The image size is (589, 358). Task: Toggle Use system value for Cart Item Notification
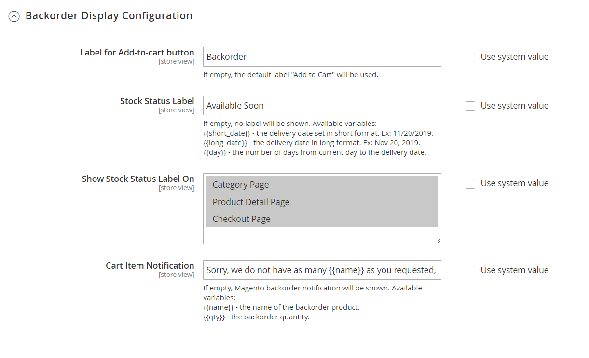click(470, 271)
